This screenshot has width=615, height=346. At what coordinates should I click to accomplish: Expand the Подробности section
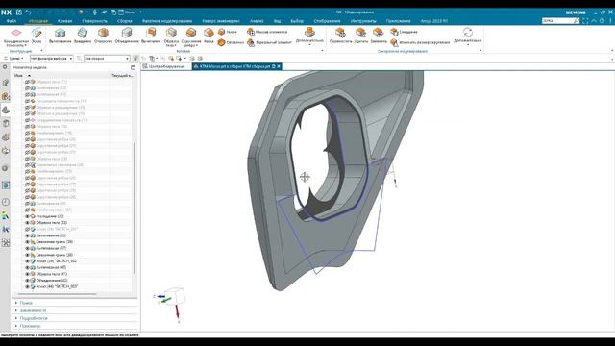[x=16, y=318]
